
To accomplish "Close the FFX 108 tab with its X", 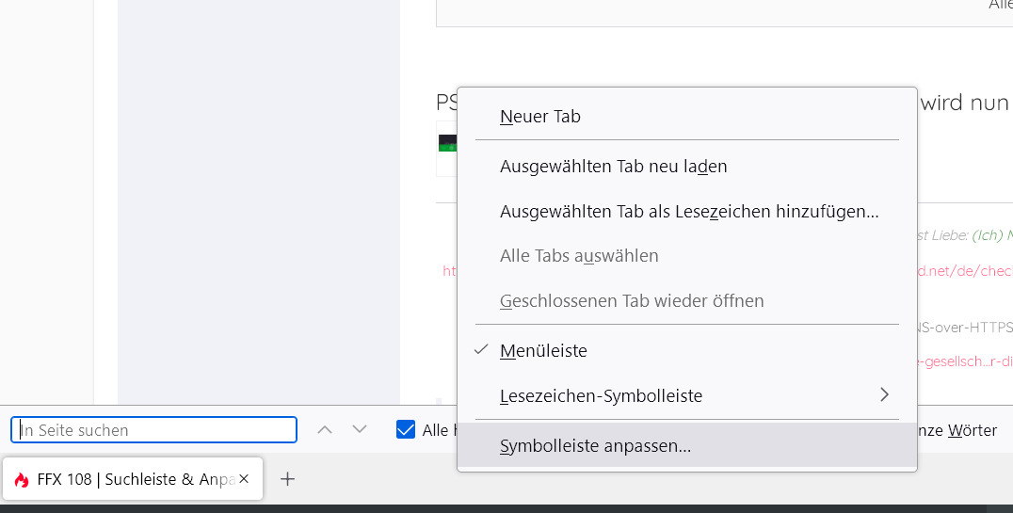I will coord(244,479).
